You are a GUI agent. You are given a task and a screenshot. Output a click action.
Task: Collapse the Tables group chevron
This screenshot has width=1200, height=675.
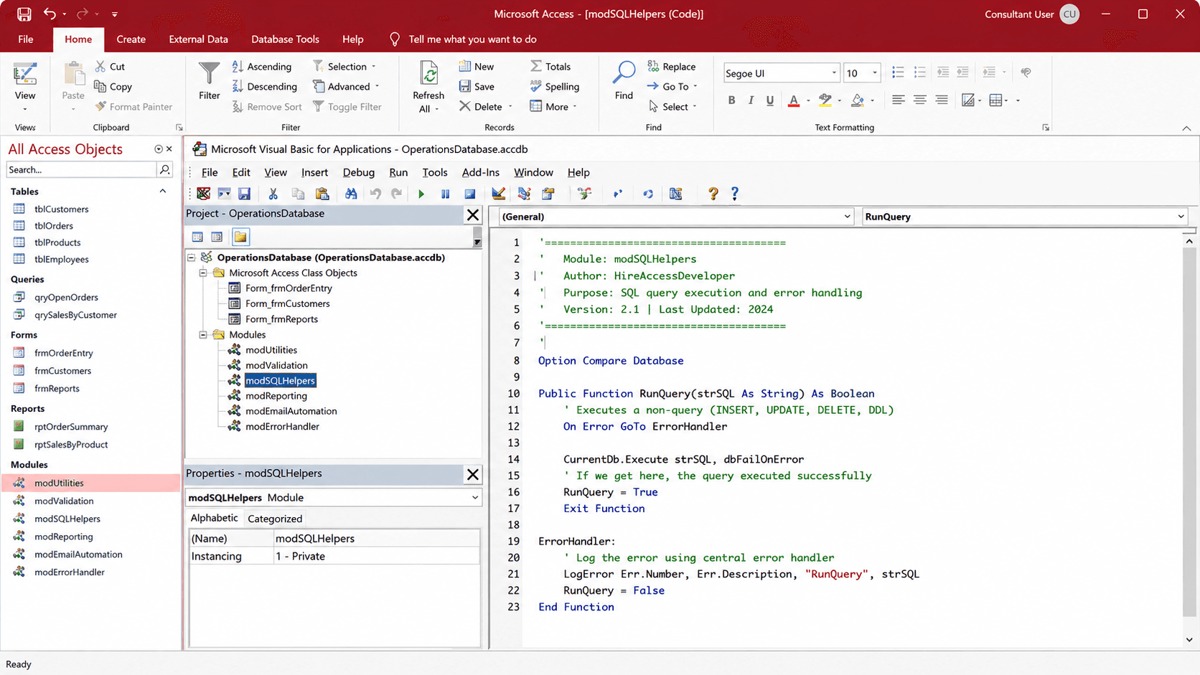coord(163,192)
